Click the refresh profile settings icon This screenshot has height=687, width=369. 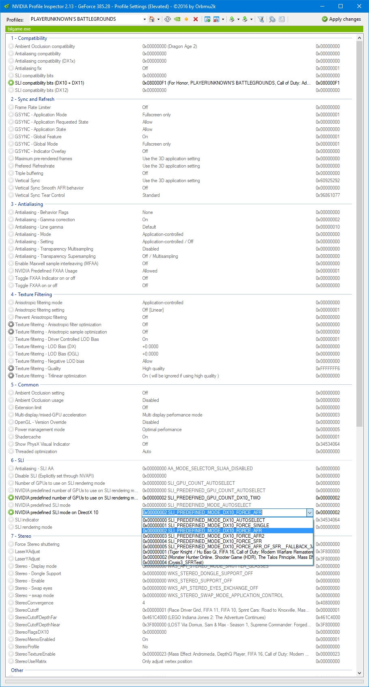[x=167, y=19]
